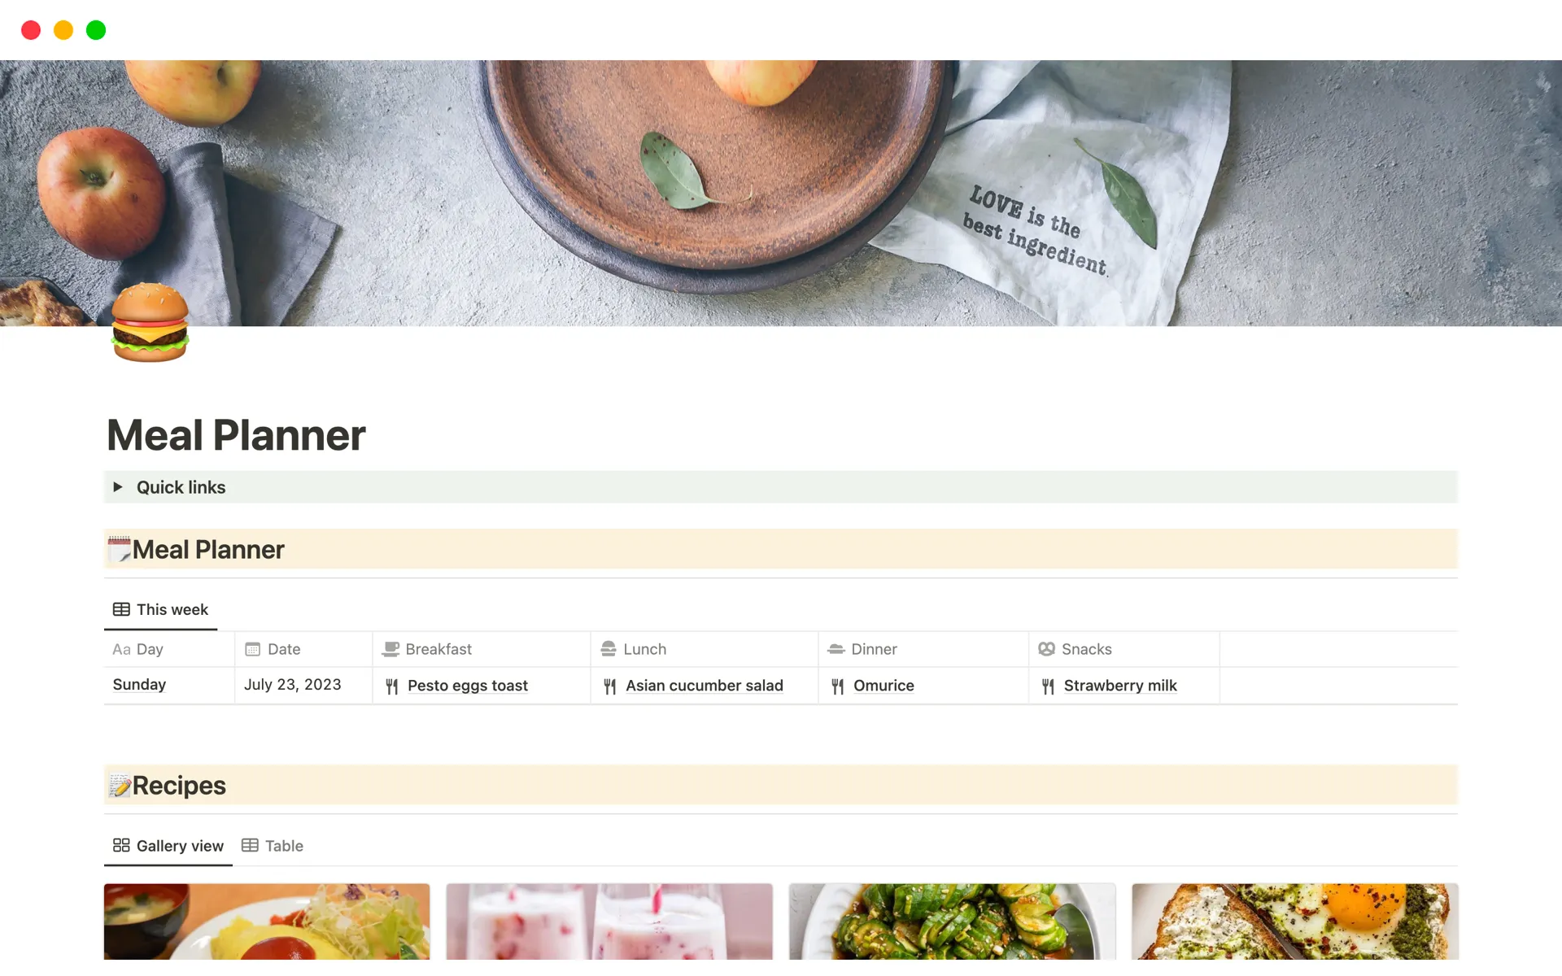Image resolution: width=1562 pixels, height=976 pixels.
Task: Click the Asian cucumber salad entry
Action: (x=704, y=685)
